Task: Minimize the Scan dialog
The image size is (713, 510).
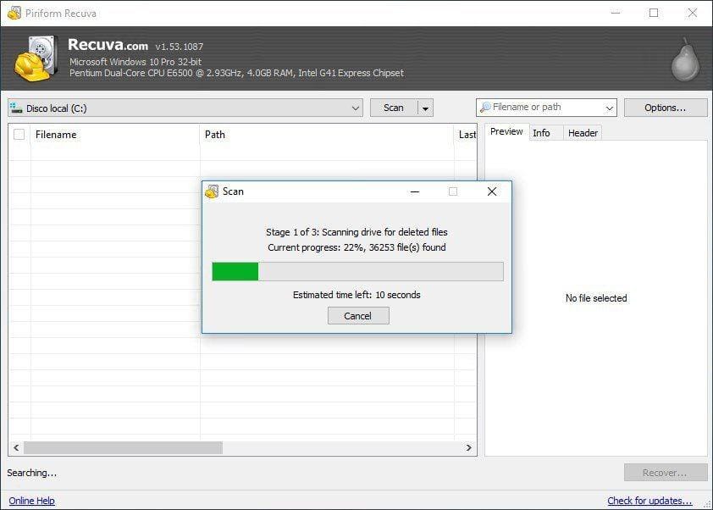Action: [415, 191]
